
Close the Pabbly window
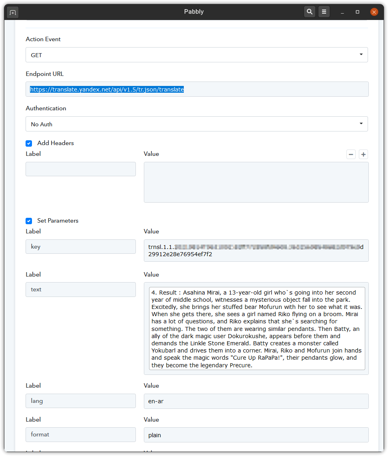[374, 12]
